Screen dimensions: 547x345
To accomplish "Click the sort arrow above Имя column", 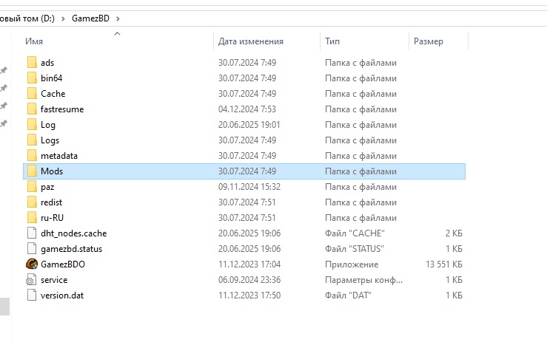I will pos(117,33).
